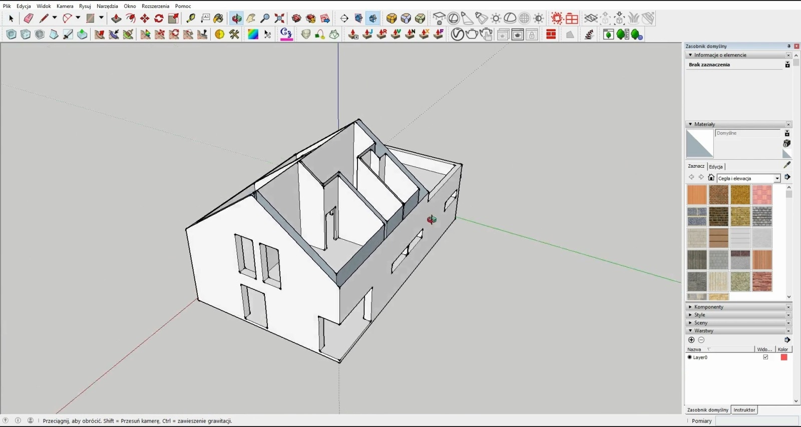
Task: Click the Layer0 red color swatch
Action: coord(783,357)
